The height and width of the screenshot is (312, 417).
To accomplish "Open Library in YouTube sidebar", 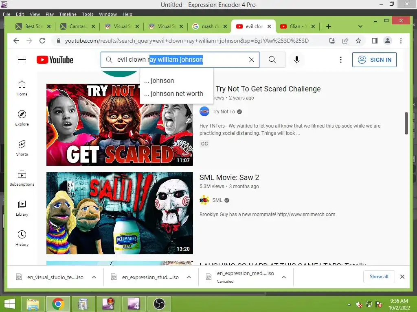I will (22, 208).
